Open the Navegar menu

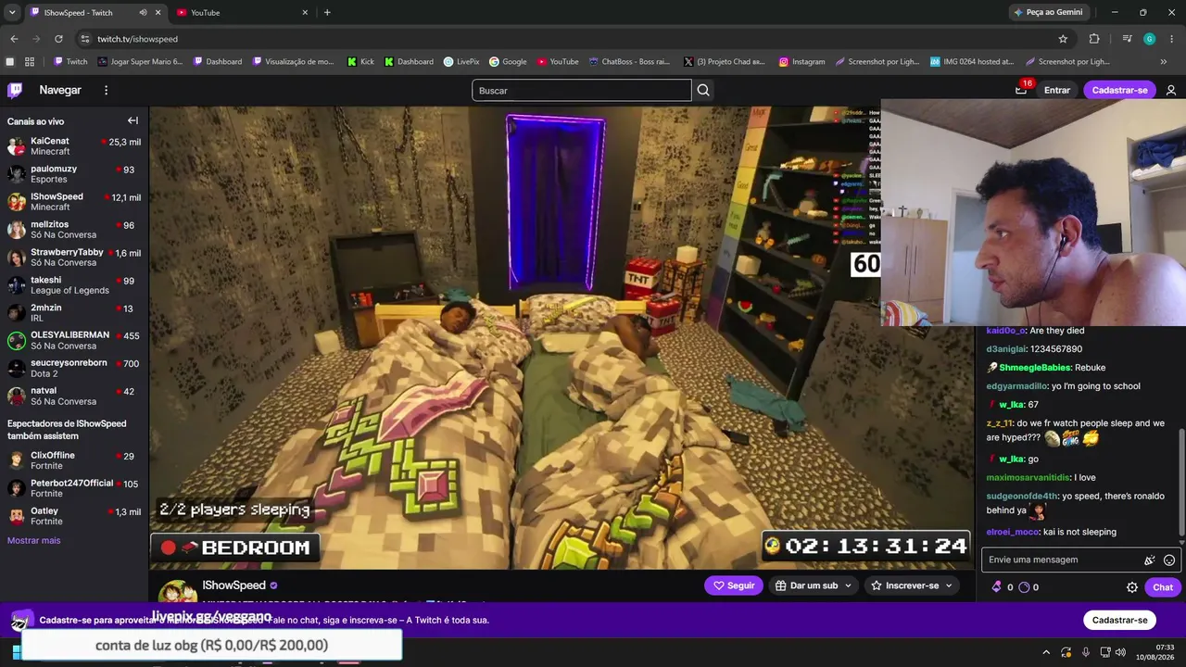pos(60,90)
